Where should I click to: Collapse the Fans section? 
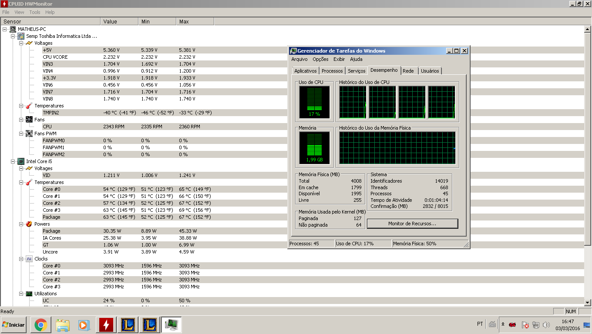tap(21, 120)
